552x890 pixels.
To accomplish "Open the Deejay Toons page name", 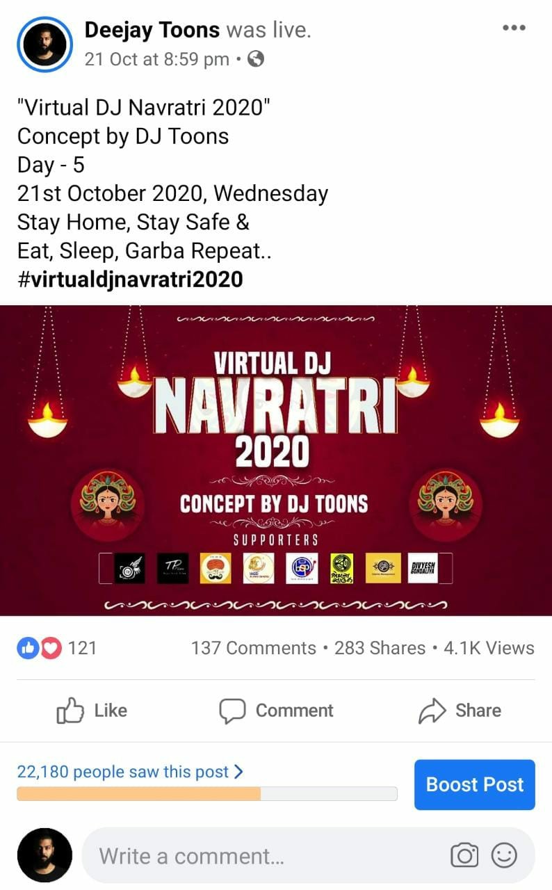I will coord(152,30).
